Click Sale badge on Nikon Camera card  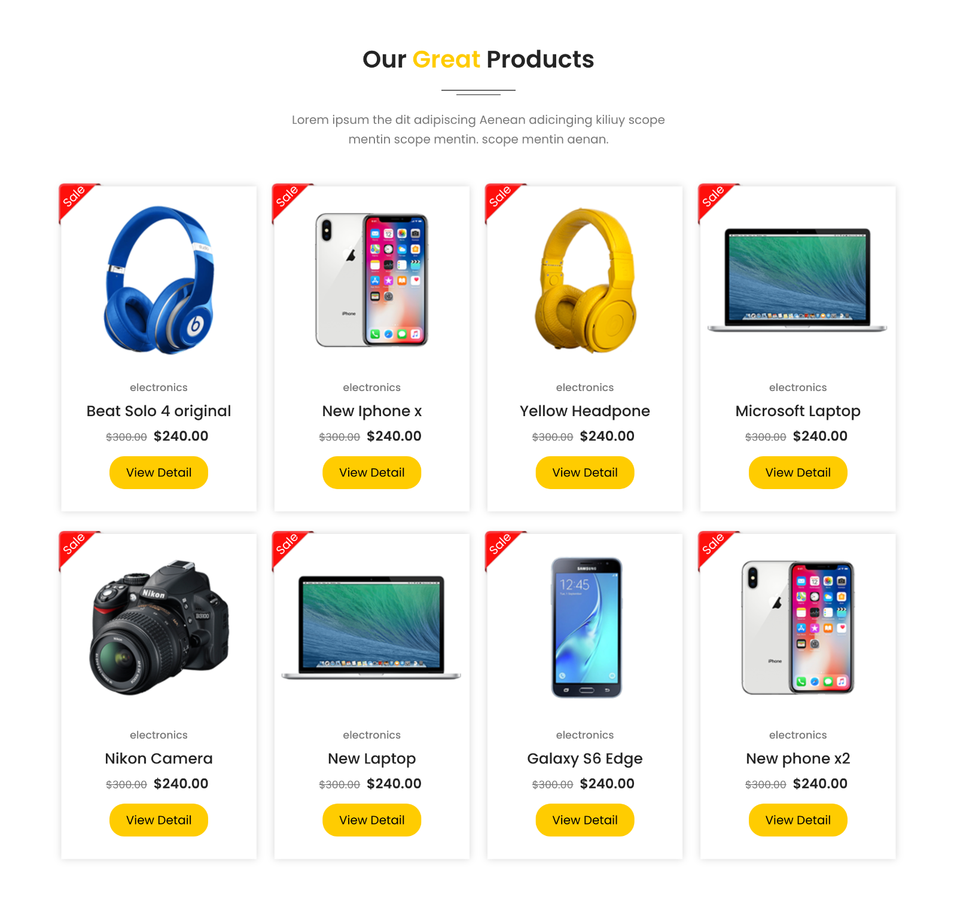tap(76, 548)
